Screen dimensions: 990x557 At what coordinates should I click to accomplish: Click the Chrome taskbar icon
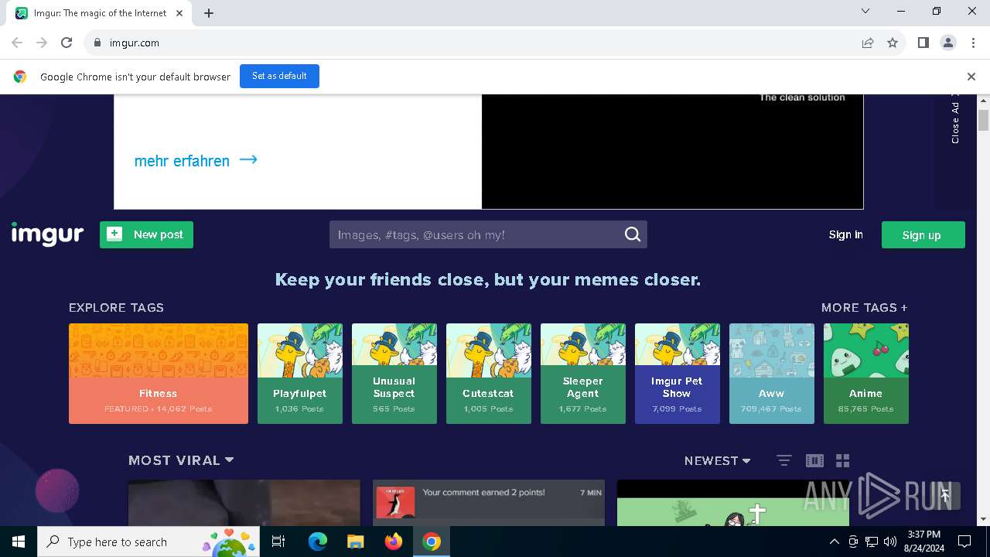tap(432, 542)
